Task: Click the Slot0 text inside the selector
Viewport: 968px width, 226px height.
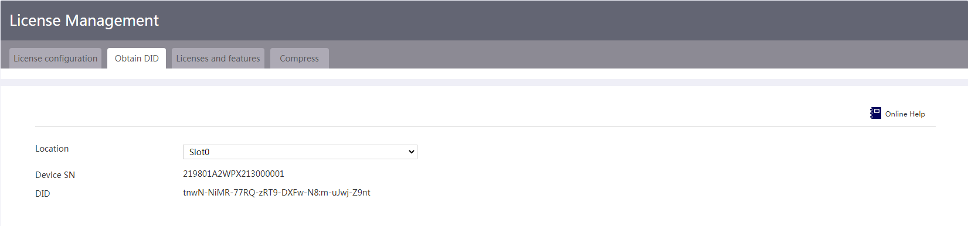Action: pyautogui.click(x=199, y=152)
